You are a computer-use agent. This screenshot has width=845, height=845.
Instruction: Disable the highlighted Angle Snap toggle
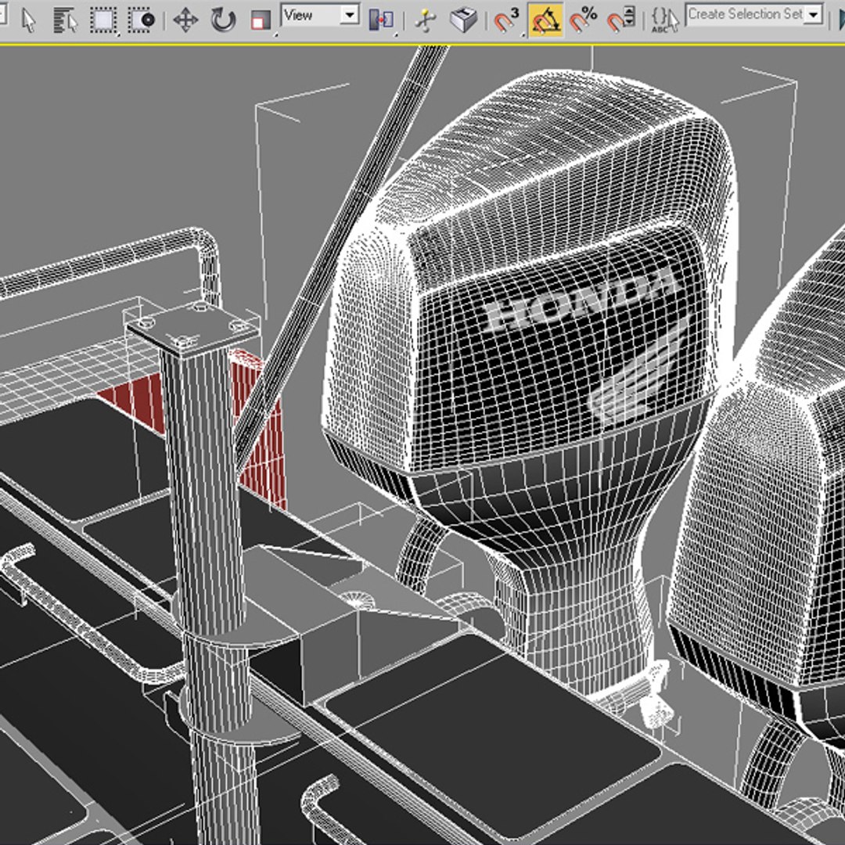click(x=545, y=20)
